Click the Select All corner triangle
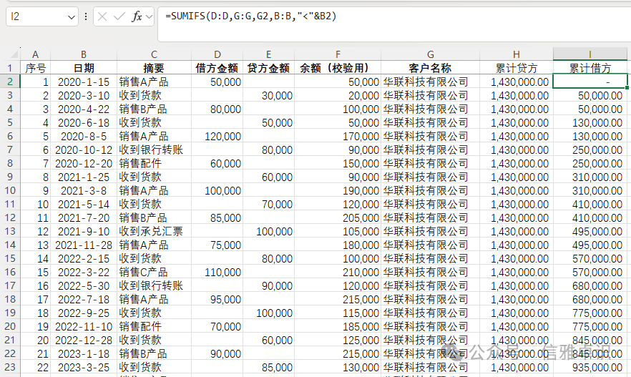631x377 pixels. (14, 54)
